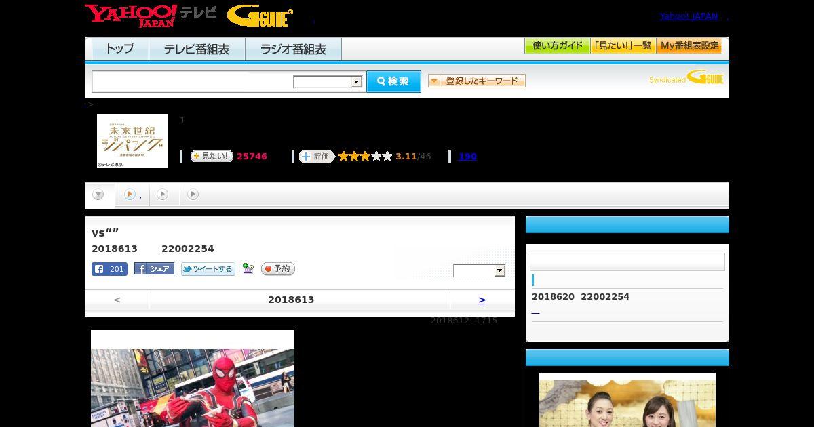
Task: Expand the dropdown beside 予約 row
Action: pos(480,270)
